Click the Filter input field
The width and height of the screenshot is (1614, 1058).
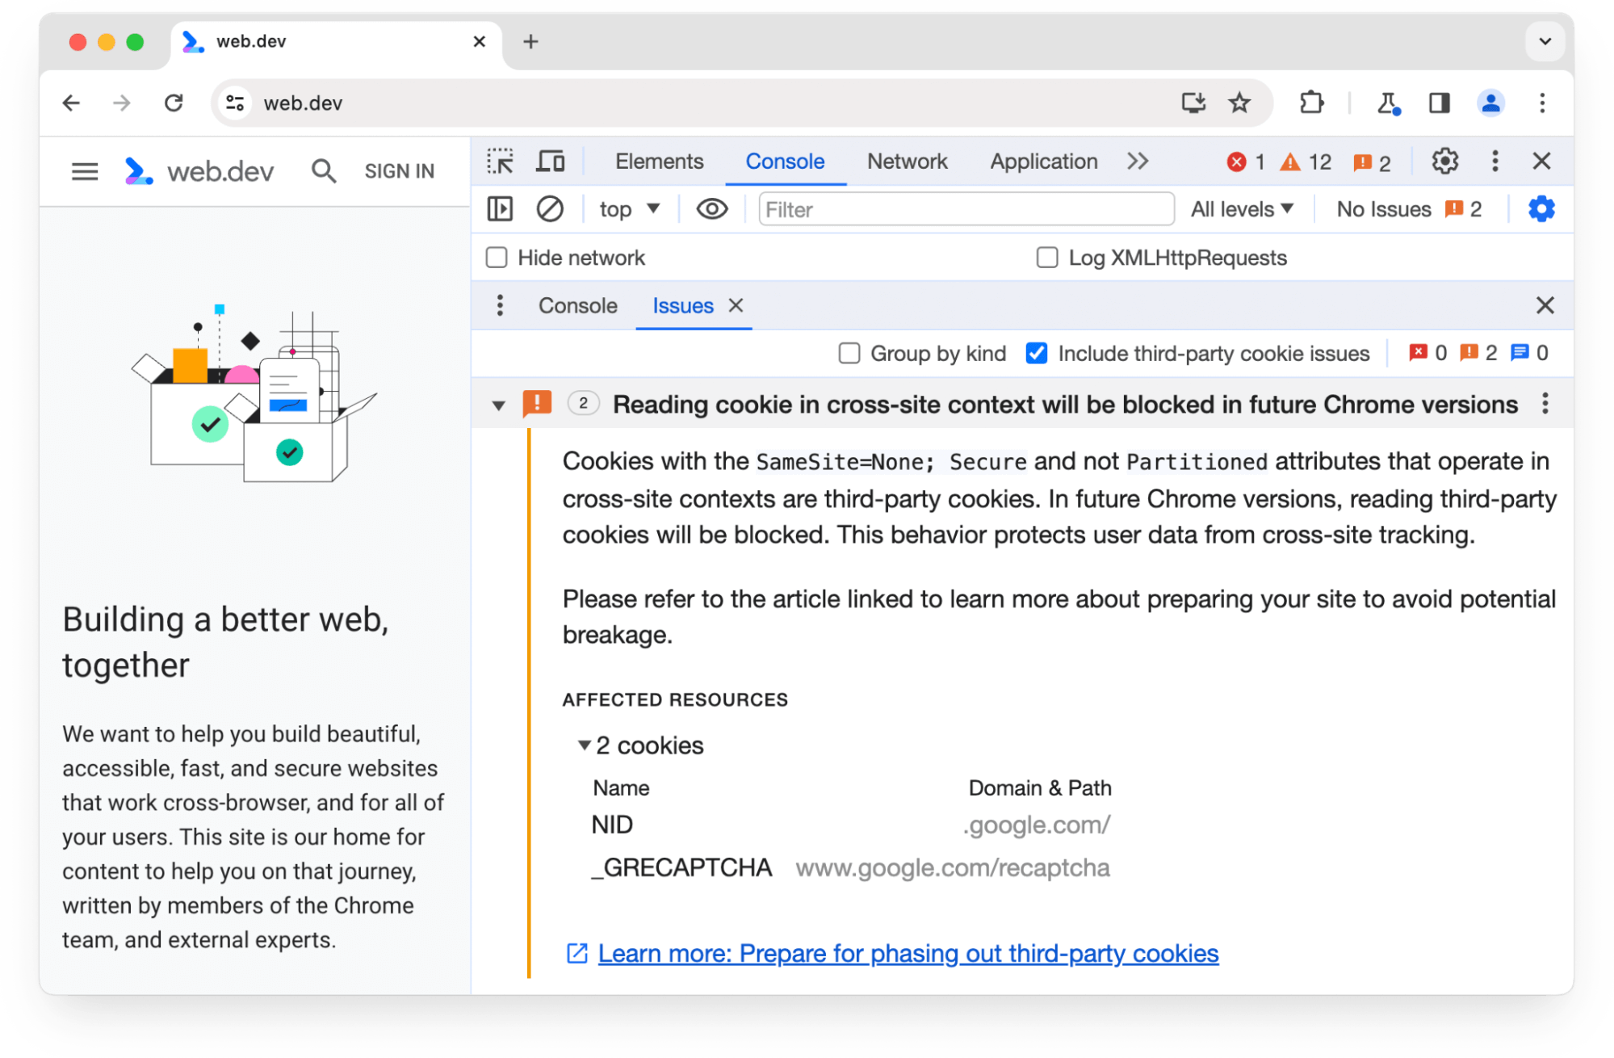pyautogui.click(x=958, y=209)
